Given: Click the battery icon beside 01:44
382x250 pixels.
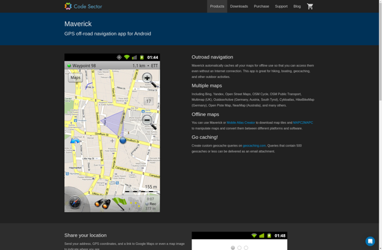Looking at the screenshot, I should (x=142, y=57).
